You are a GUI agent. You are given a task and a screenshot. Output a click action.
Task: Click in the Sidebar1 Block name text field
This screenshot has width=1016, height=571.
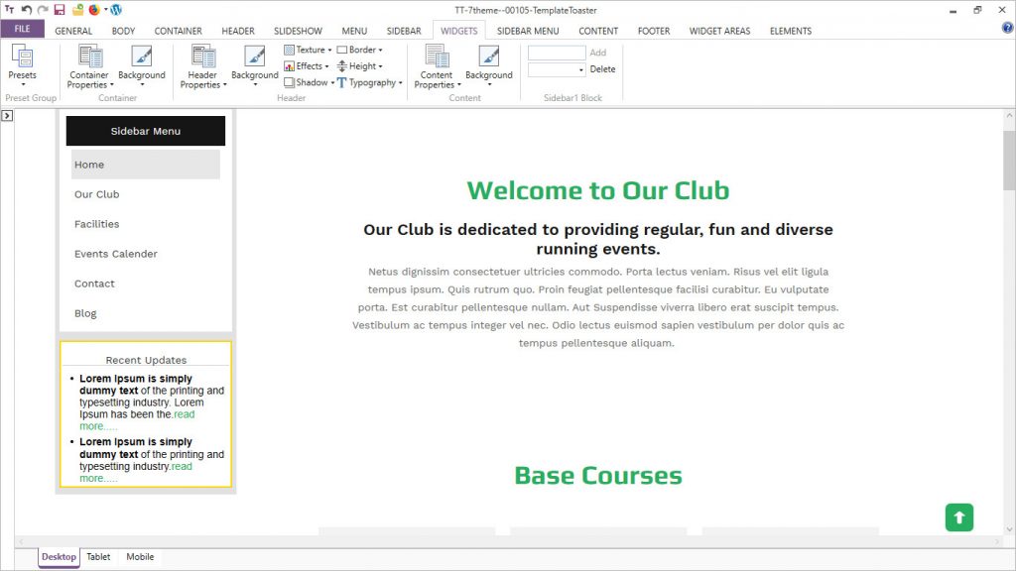click(x=557, y=53)
